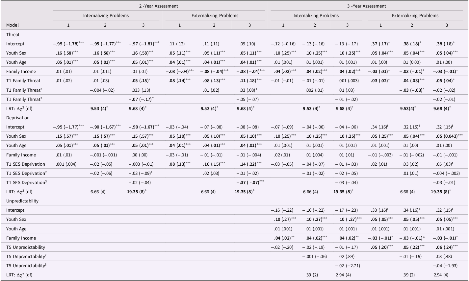Click the "2 -Year Assessment" column header
This screenshot has height=281, width=469.
pyautogui.click(x=158, y=6)
